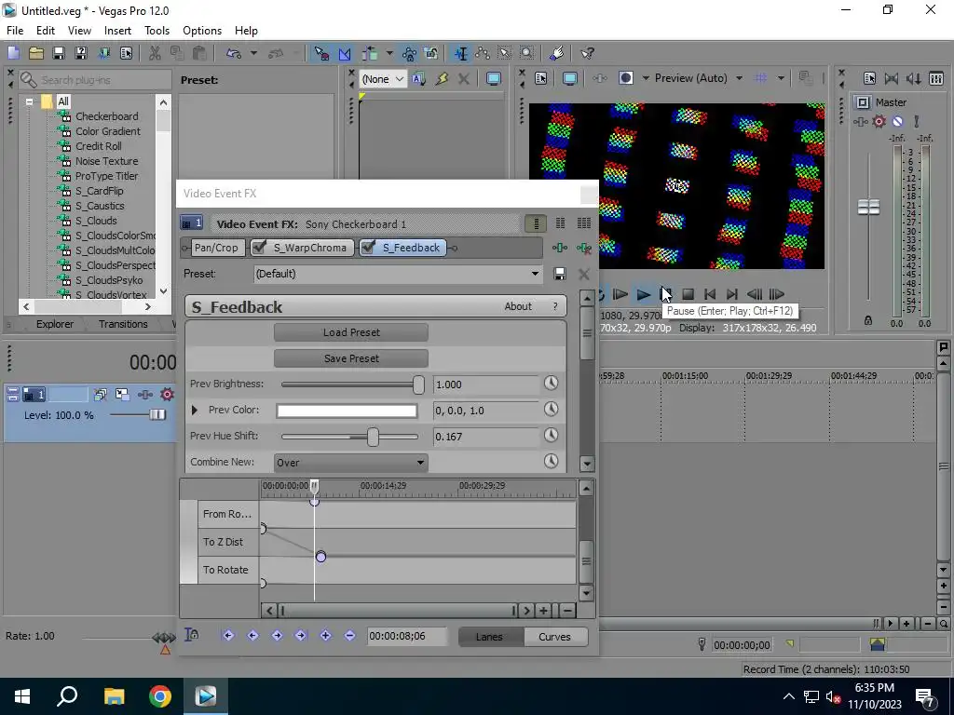Open the Insert menu

pos(117,31)
